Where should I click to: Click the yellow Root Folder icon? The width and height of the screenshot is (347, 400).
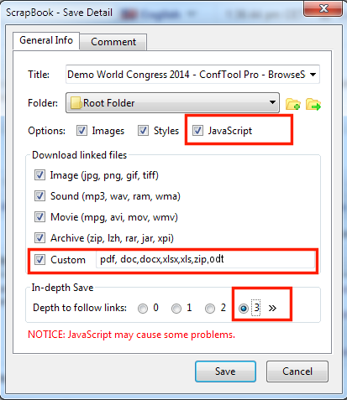76,103
